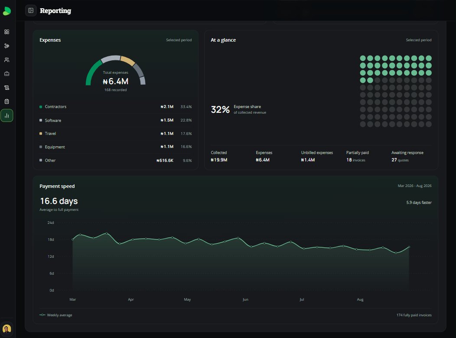Select the Other expense row label
Viewport: 456px width, 338px height.
[x=50, y=161]
